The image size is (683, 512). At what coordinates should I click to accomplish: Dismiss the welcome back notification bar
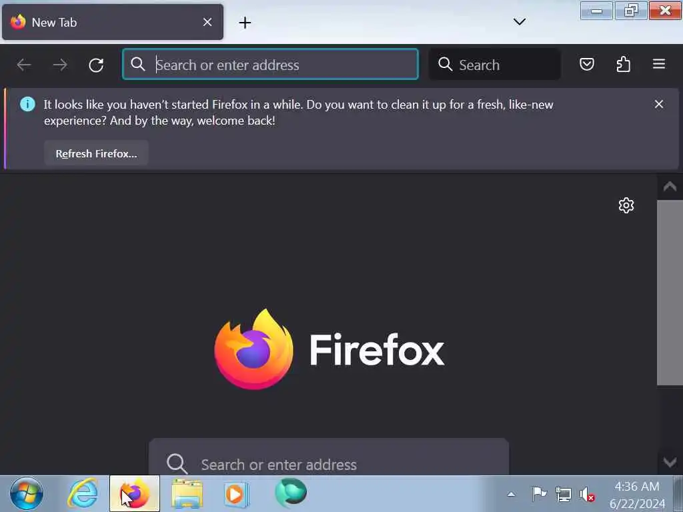[659, 104]
